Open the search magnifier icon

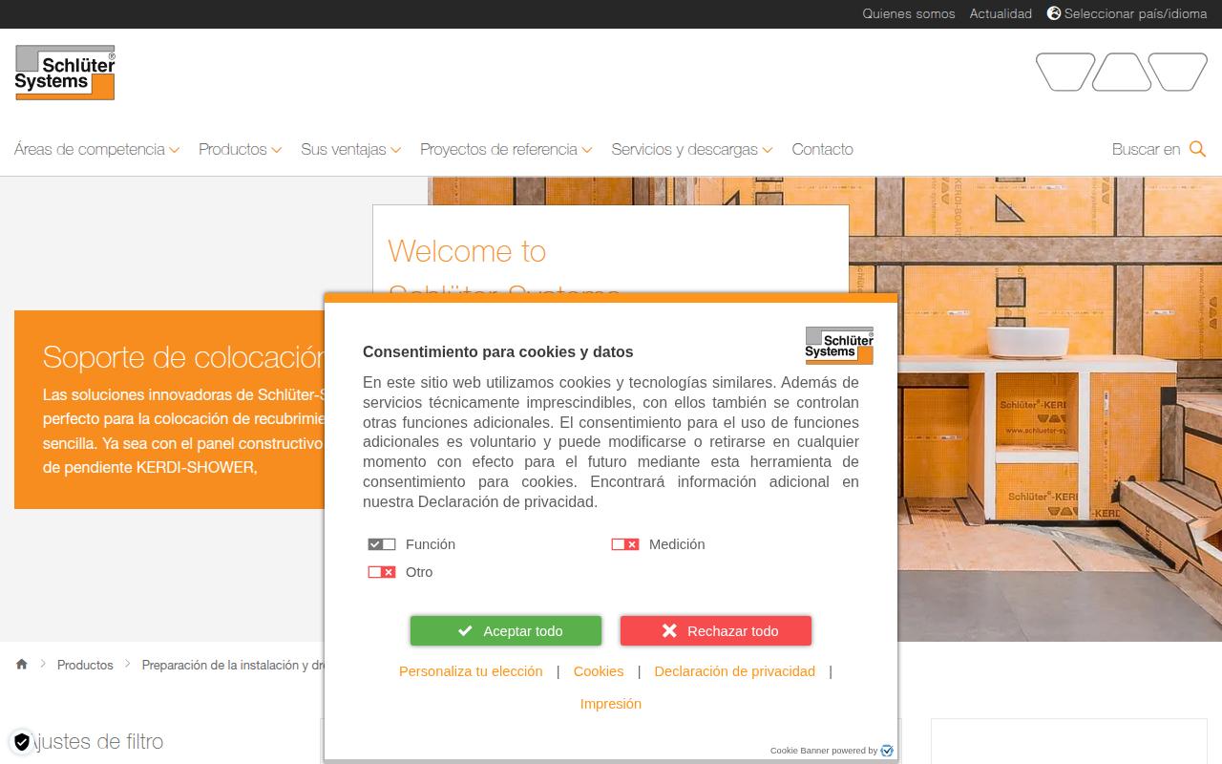pyautogui.click(x=1197, y=149)
